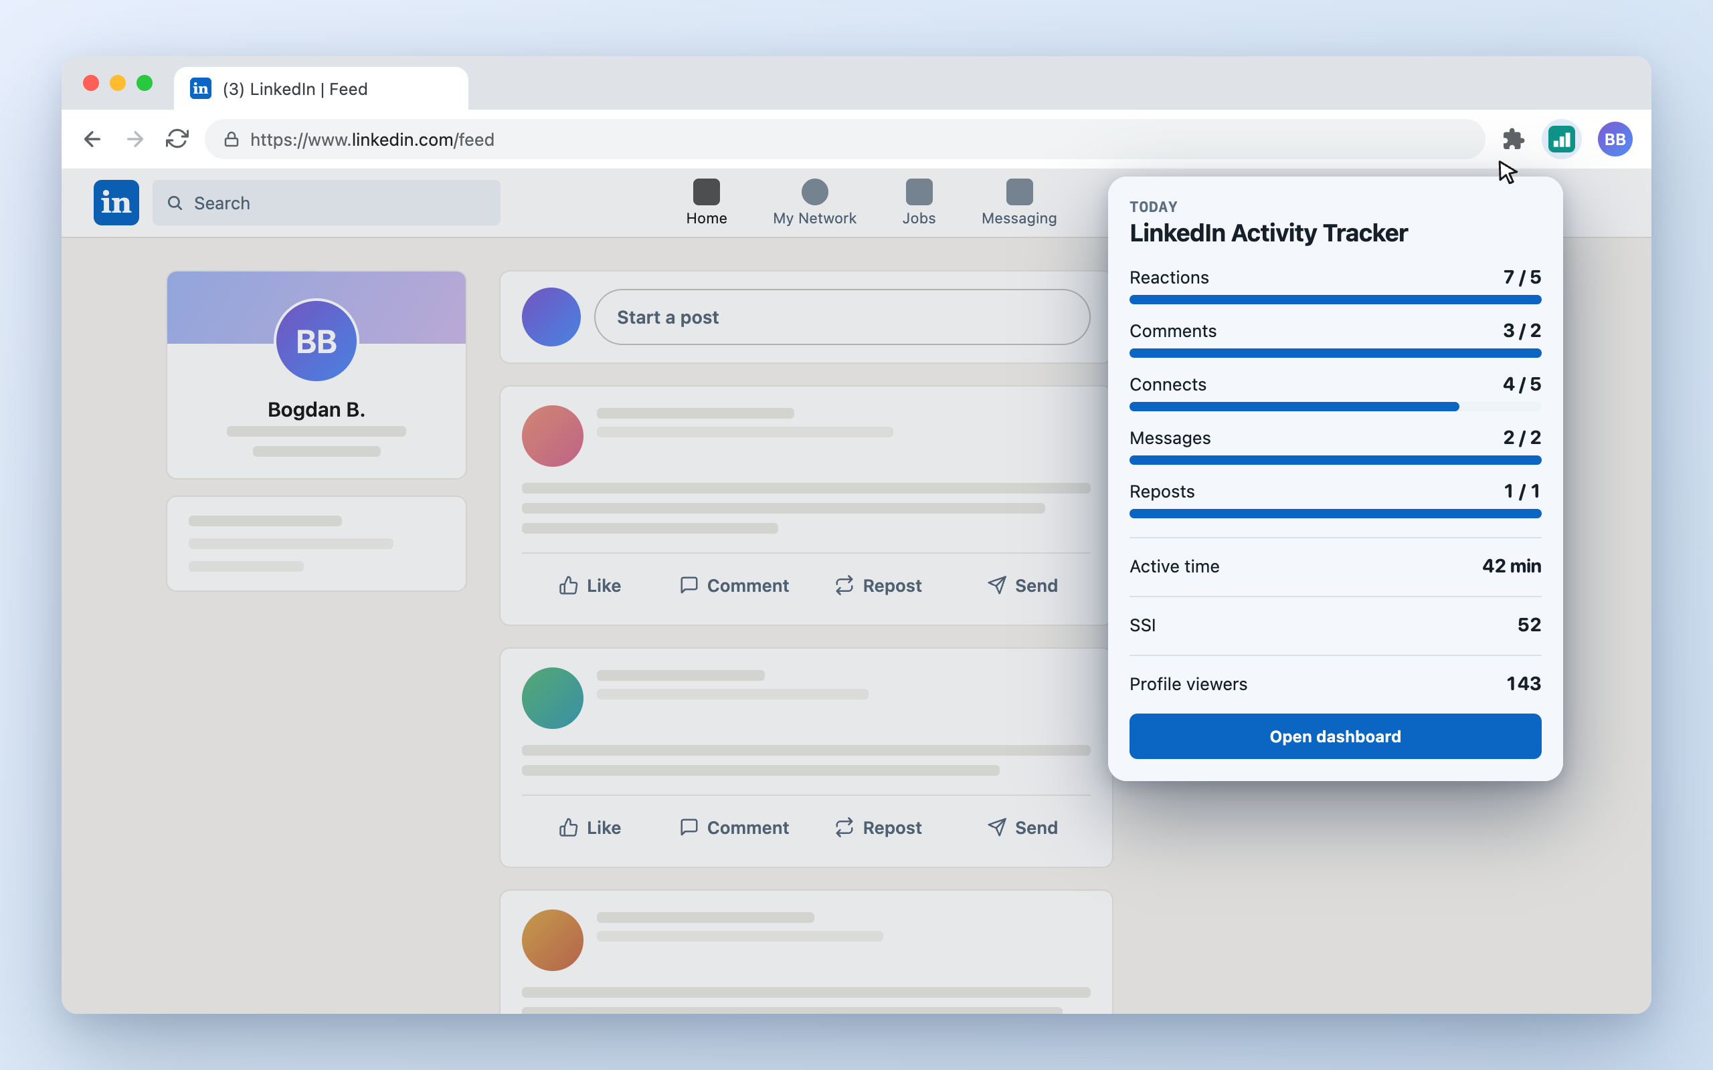Viewport: 1713px width, 1070px height.
Task: Click the Reposts 1 / 1 value
Action: pyautogui.click(x=1522, y=491)
